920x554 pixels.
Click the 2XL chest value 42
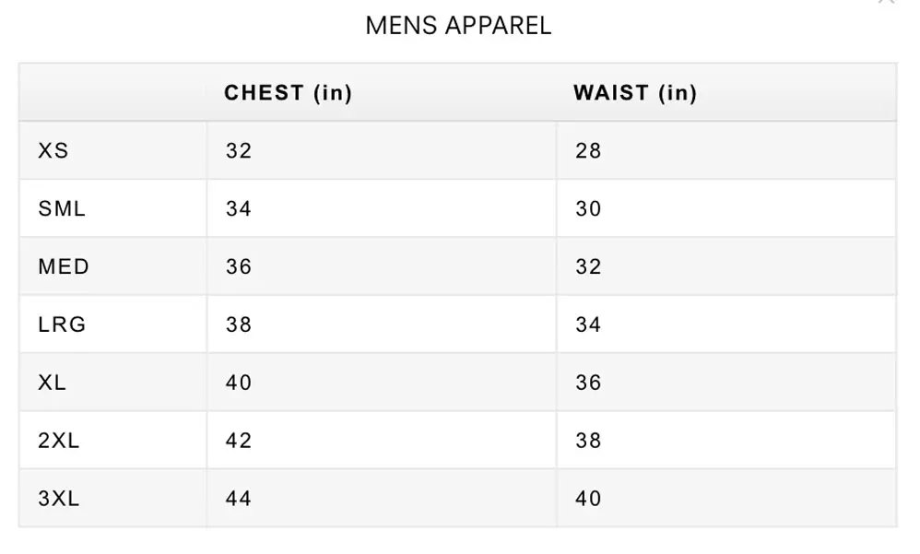[239, 441]
